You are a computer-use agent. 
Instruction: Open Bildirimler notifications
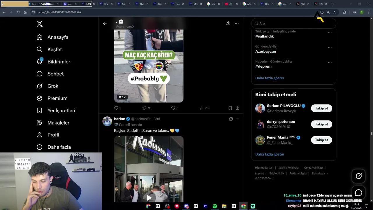(54, 62)
